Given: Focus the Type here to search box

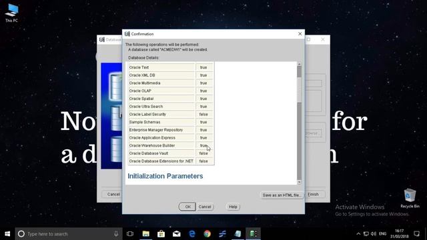Looking at the screenshot, I should tap(69, 234).
